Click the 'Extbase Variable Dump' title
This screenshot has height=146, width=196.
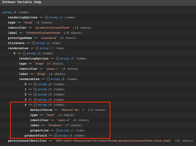coord(22,2)
